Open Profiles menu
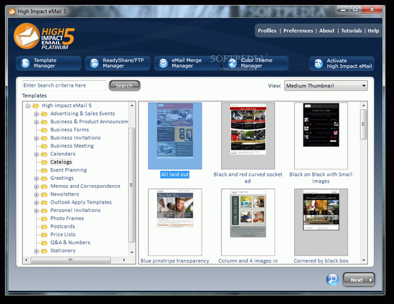394x304 pixels. pyautogui.click(x=267, y=31)
